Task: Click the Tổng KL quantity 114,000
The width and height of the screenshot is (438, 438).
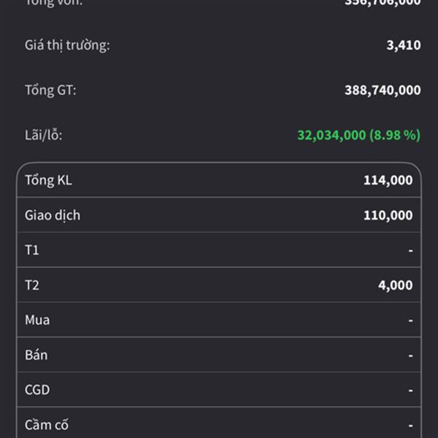Action: click(x=388, y=180)
